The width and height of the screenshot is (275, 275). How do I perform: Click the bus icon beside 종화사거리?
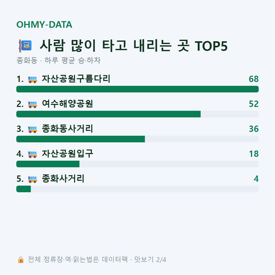point(32,179)
